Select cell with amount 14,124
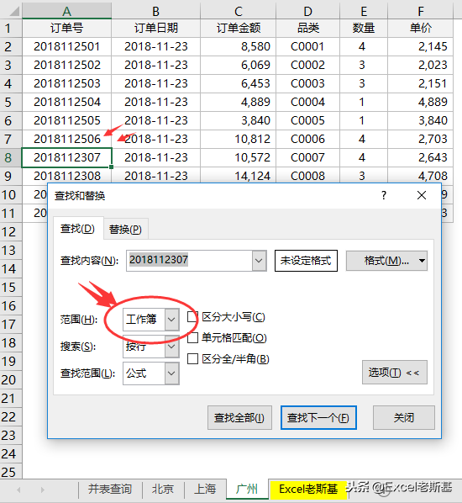This screenshot has width=462, height=503. click(x=238, y=175)
